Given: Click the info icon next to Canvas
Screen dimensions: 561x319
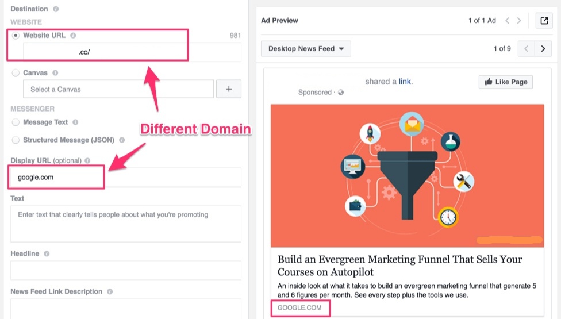Looking at the screenshot, I should click(55, 73).
